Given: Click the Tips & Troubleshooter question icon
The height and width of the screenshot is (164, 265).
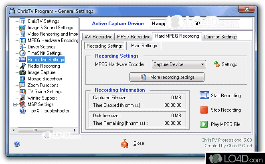Looking at the screenshot, I should (22, 111).
